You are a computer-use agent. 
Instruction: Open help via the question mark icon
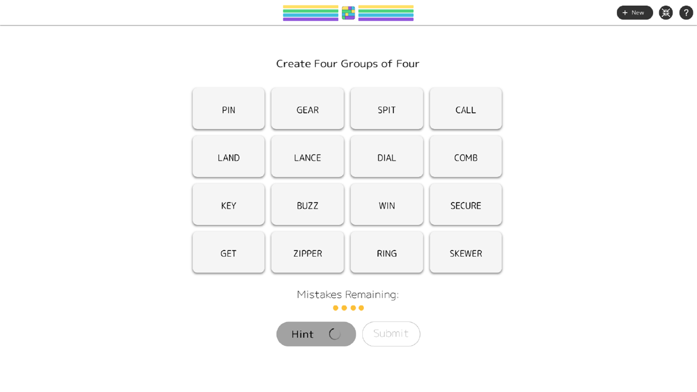pyautogui.click(x=686, y=12)
